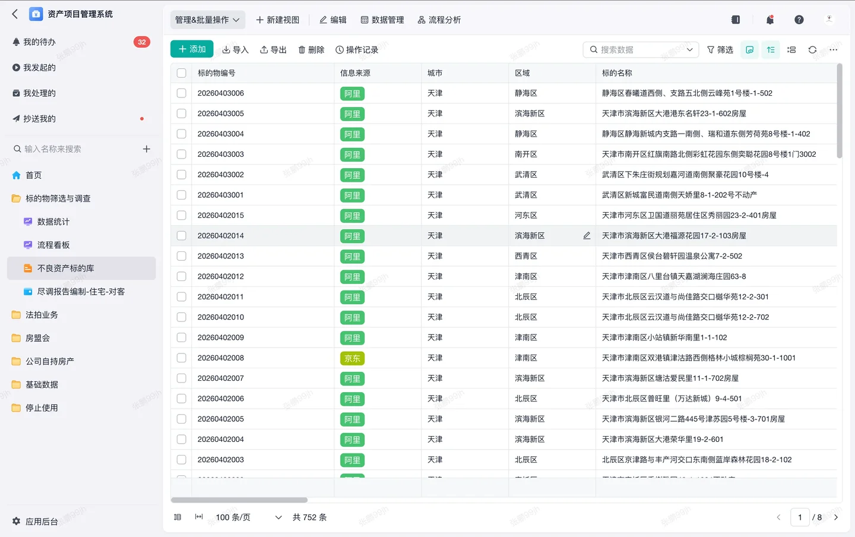Click the help question mark icon

tap(799, 20)
